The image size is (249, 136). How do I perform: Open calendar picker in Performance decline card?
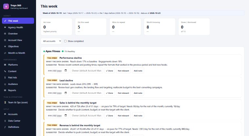(66, 70)
